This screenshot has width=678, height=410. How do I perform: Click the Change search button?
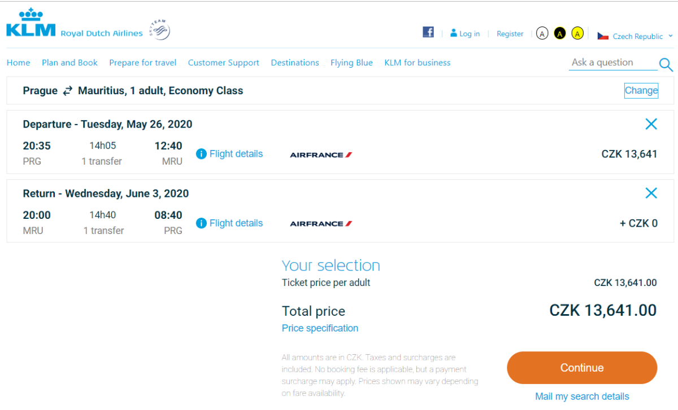point(641,90)
